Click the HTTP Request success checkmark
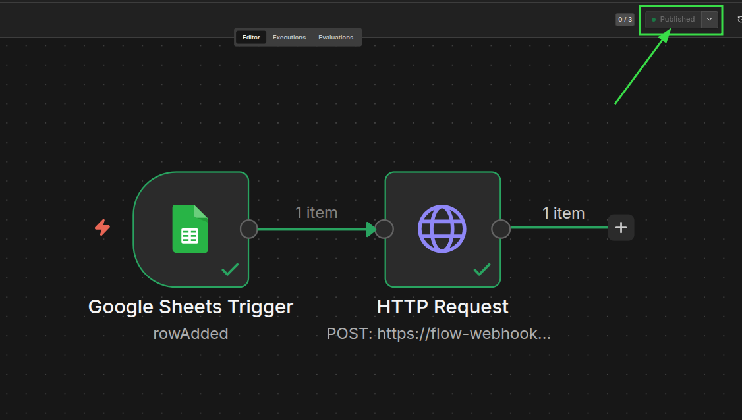 pos(482,269)
